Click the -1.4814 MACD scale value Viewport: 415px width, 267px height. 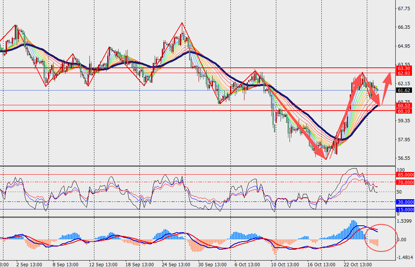click(x=404, y=257)
